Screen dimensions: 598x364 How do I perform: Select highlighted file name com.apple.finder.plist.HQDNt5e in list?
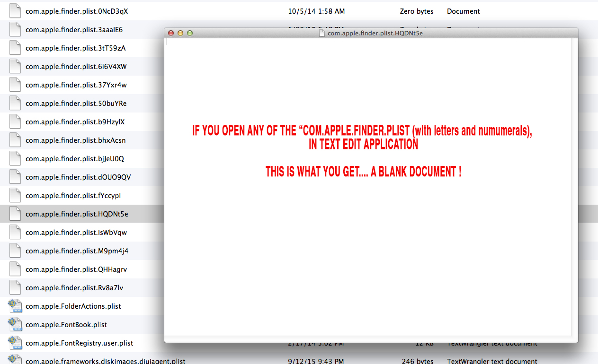tap(77, 214)
